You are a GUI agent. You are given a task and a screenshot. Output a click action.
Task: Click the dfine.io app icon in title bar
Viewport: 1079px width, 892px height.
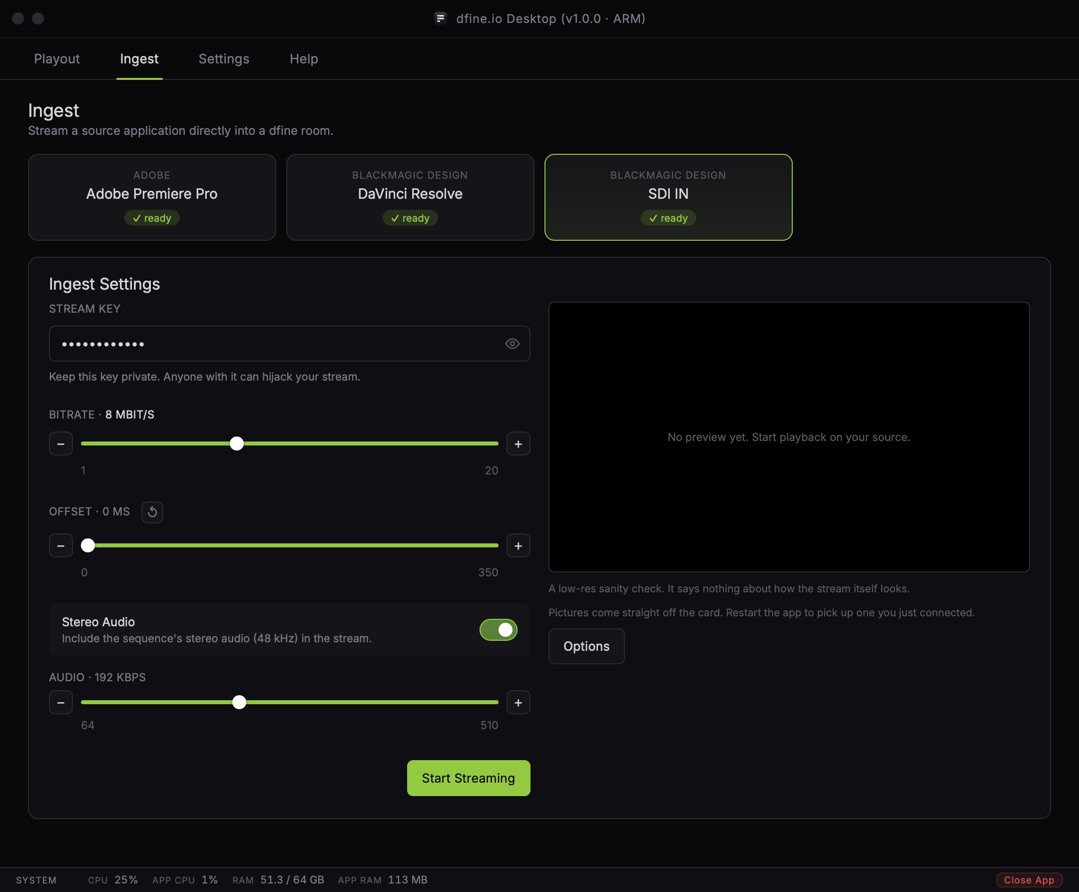point(440,18)
